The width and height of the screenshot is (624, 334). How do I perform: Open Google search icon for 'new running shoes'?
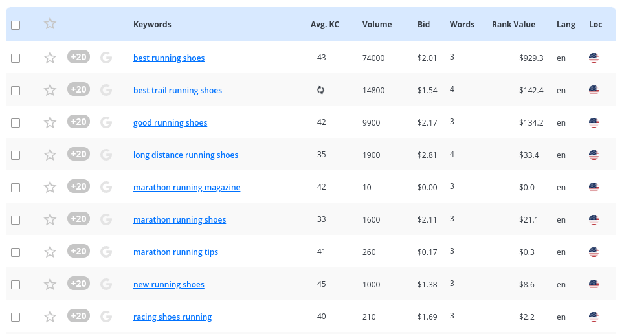click(x=106, y=284)
